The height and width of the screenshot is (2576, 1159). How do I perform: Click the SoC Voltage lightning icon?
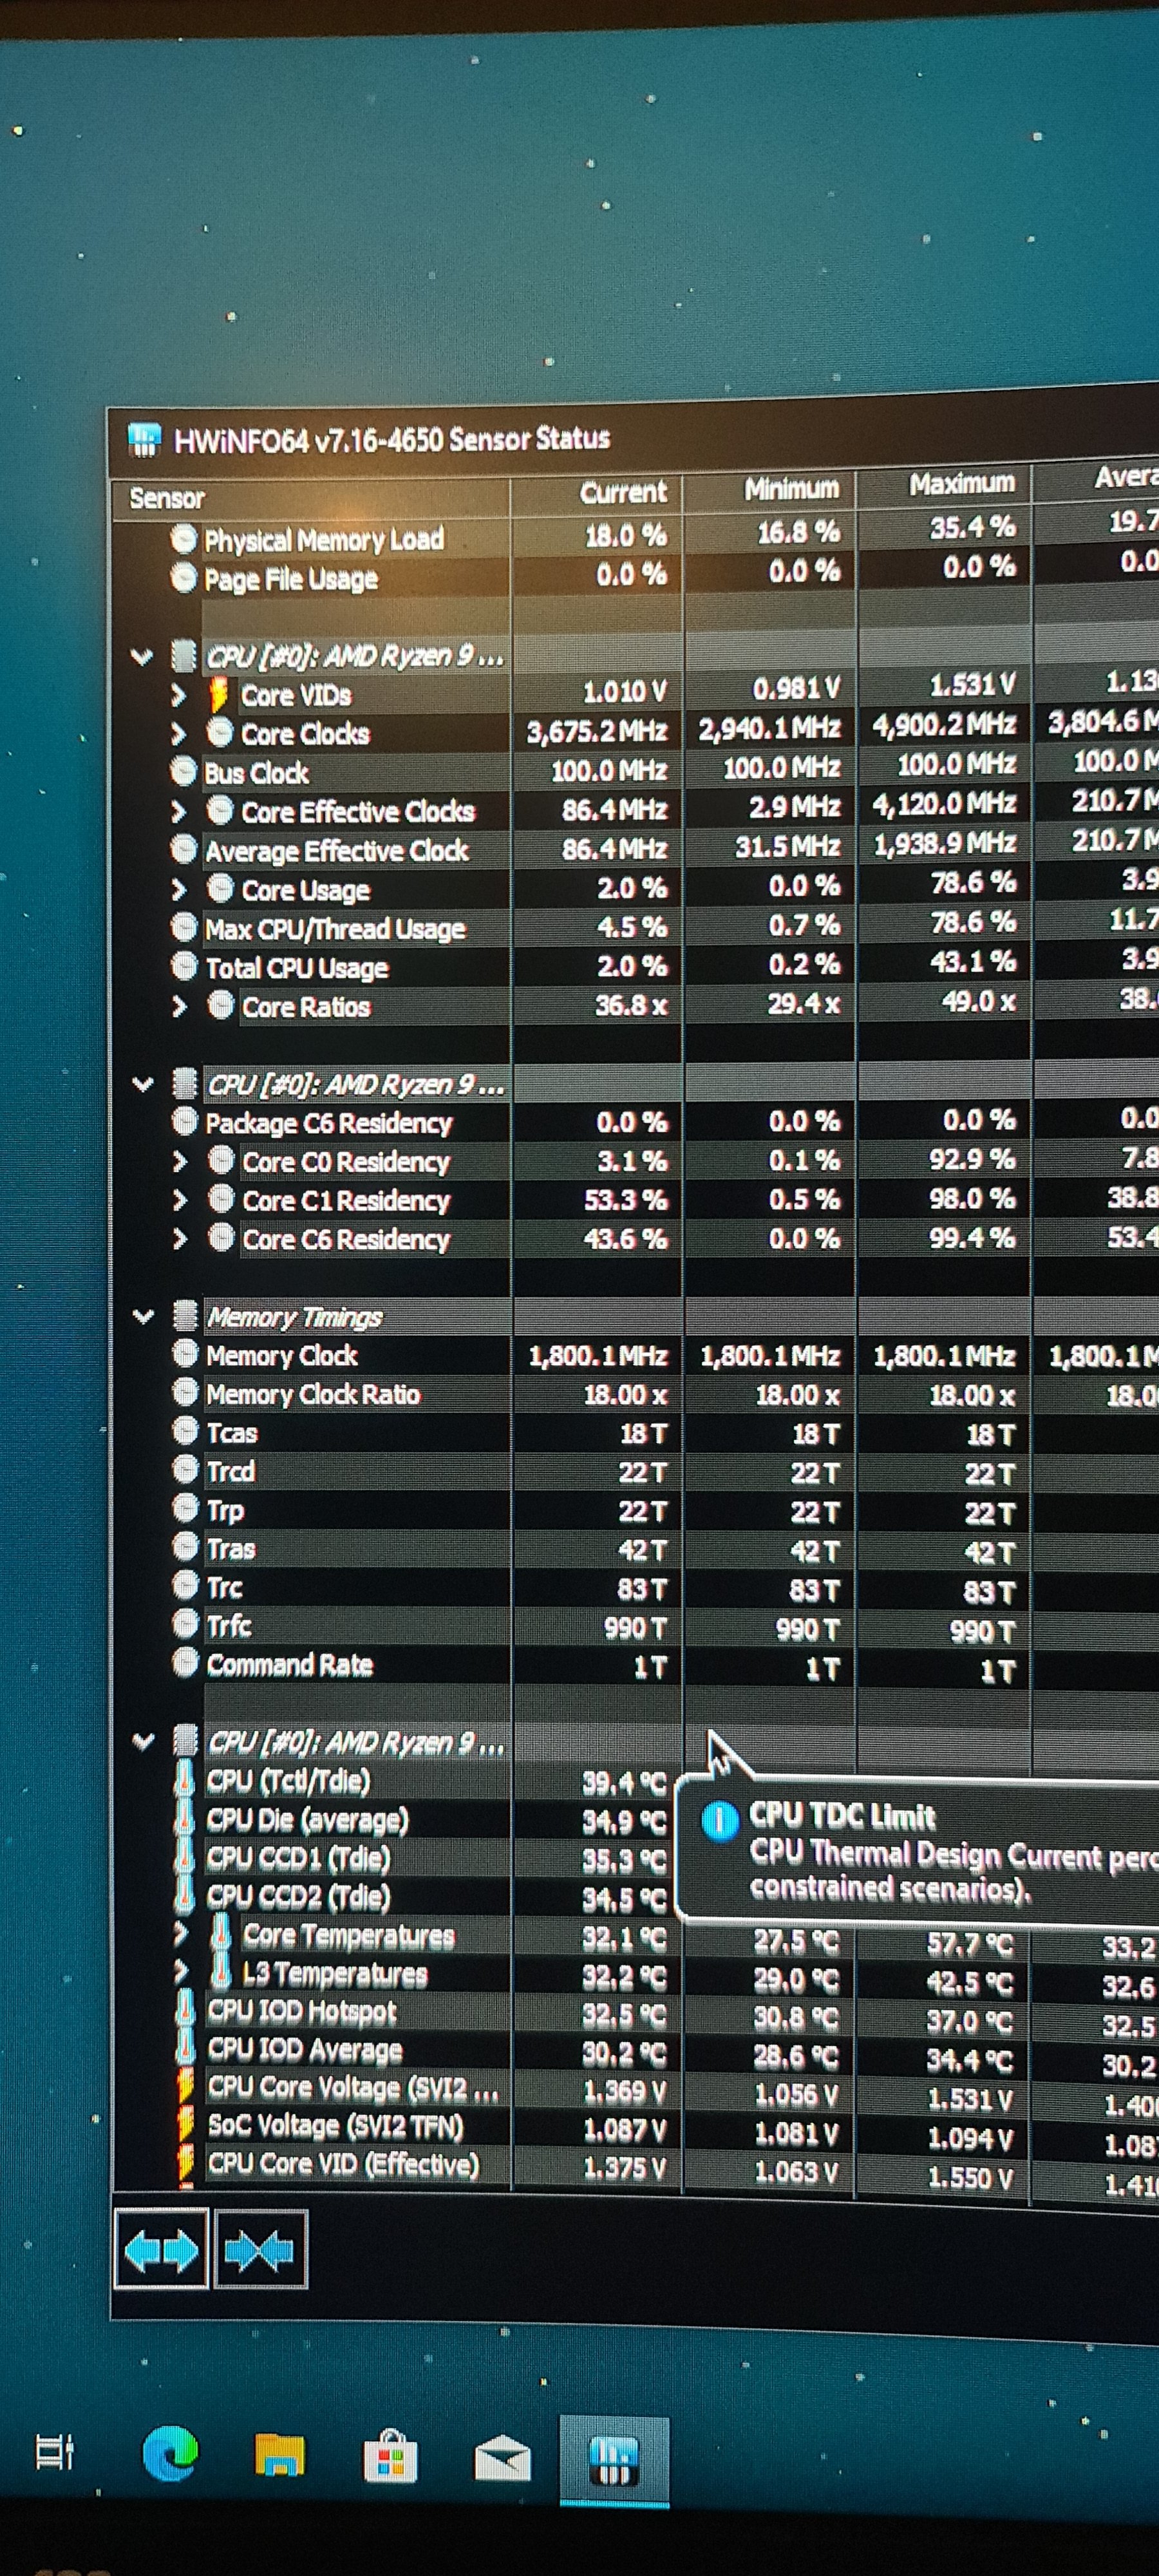(x=186, y=2125)
